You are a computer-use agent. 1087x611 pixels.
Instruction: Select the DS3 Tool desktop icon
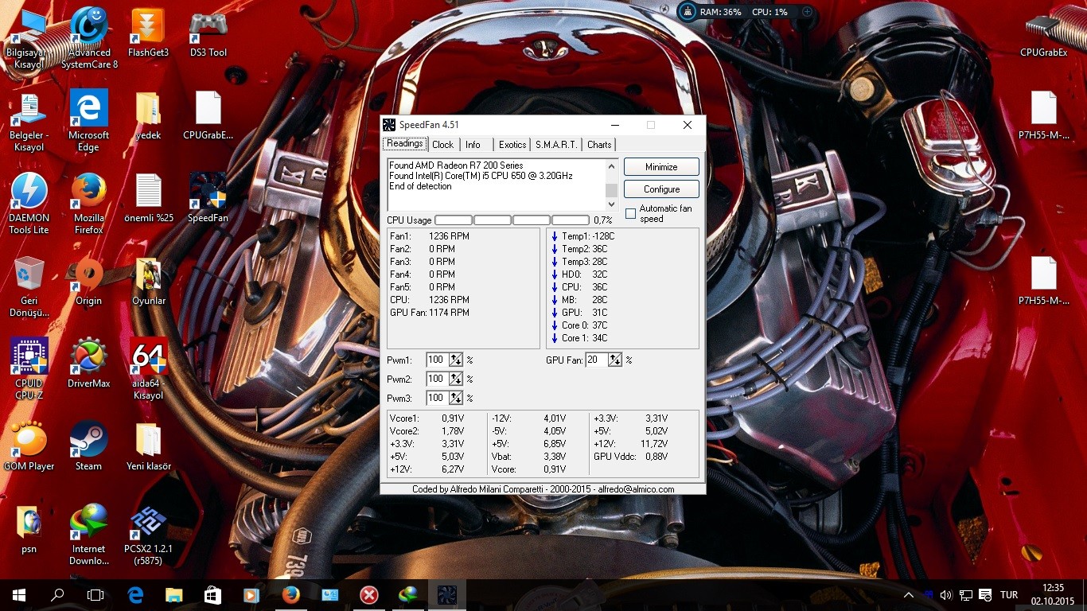(208, 33)
